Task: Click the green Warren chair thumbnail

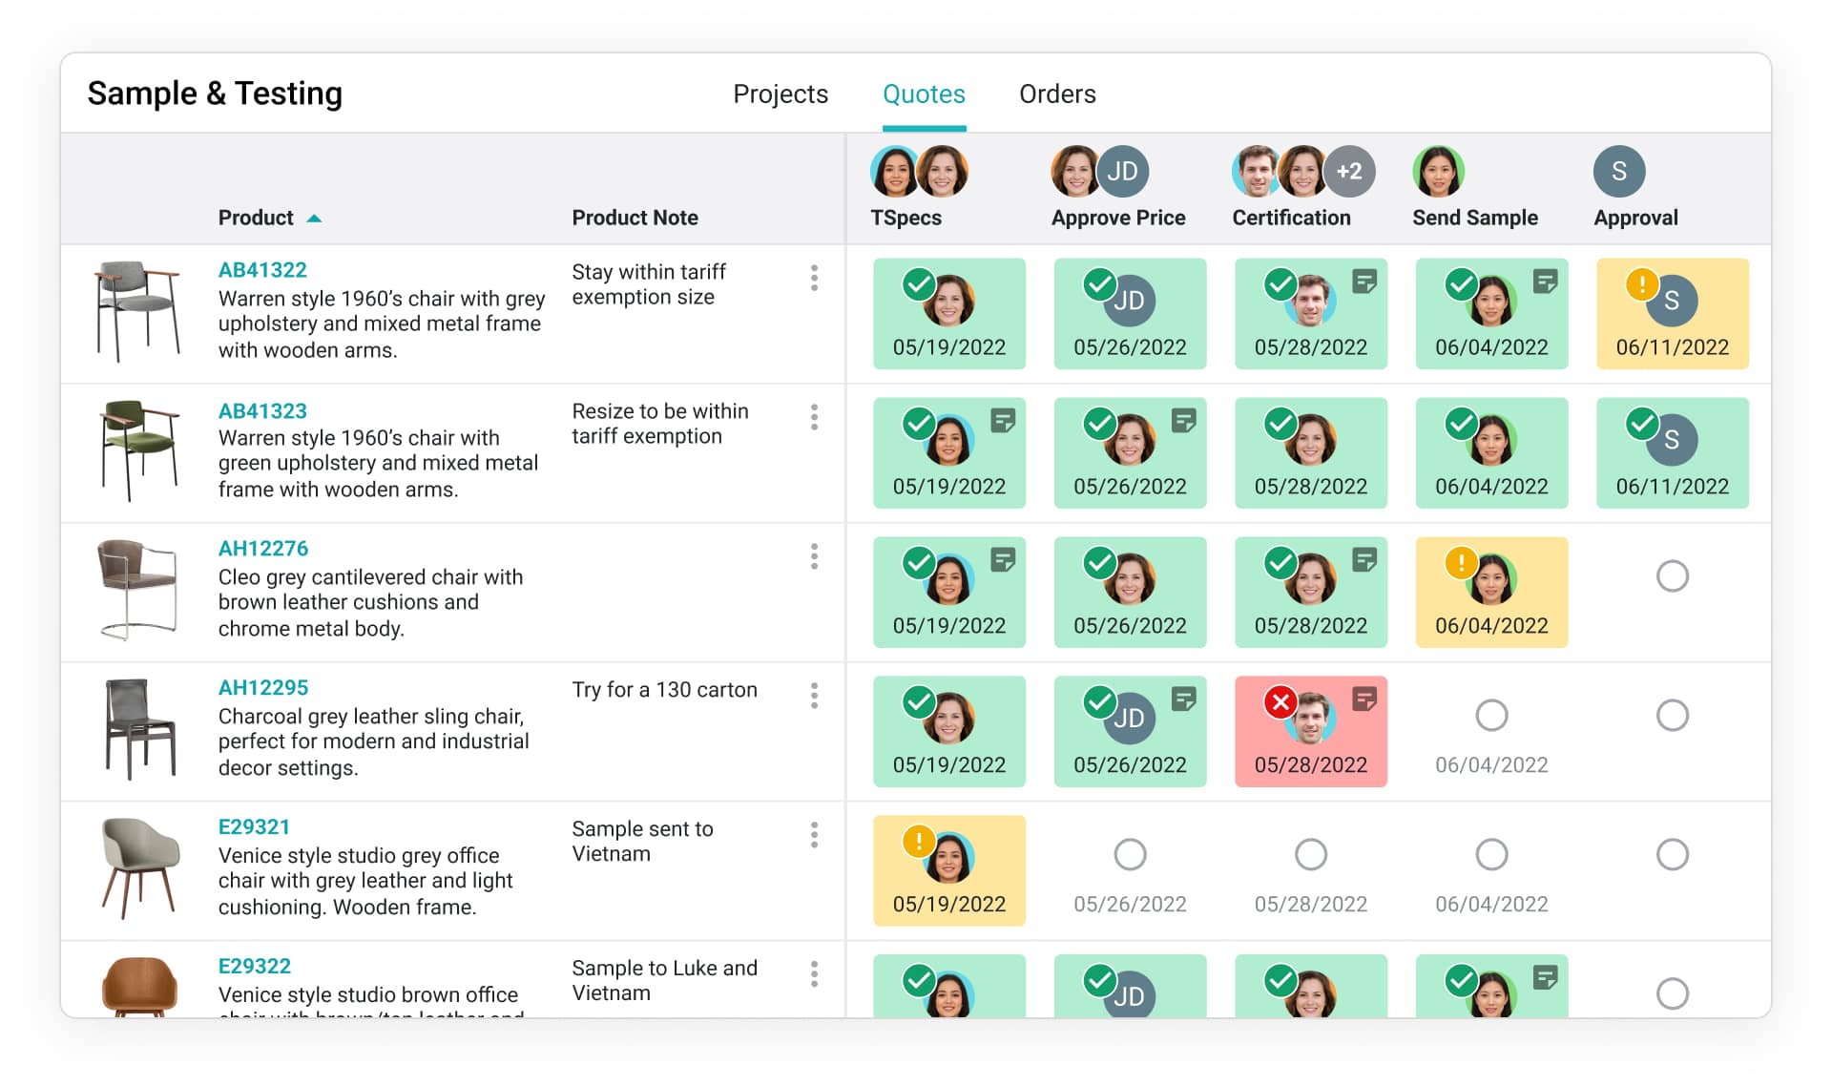Action: coord(139,449)
